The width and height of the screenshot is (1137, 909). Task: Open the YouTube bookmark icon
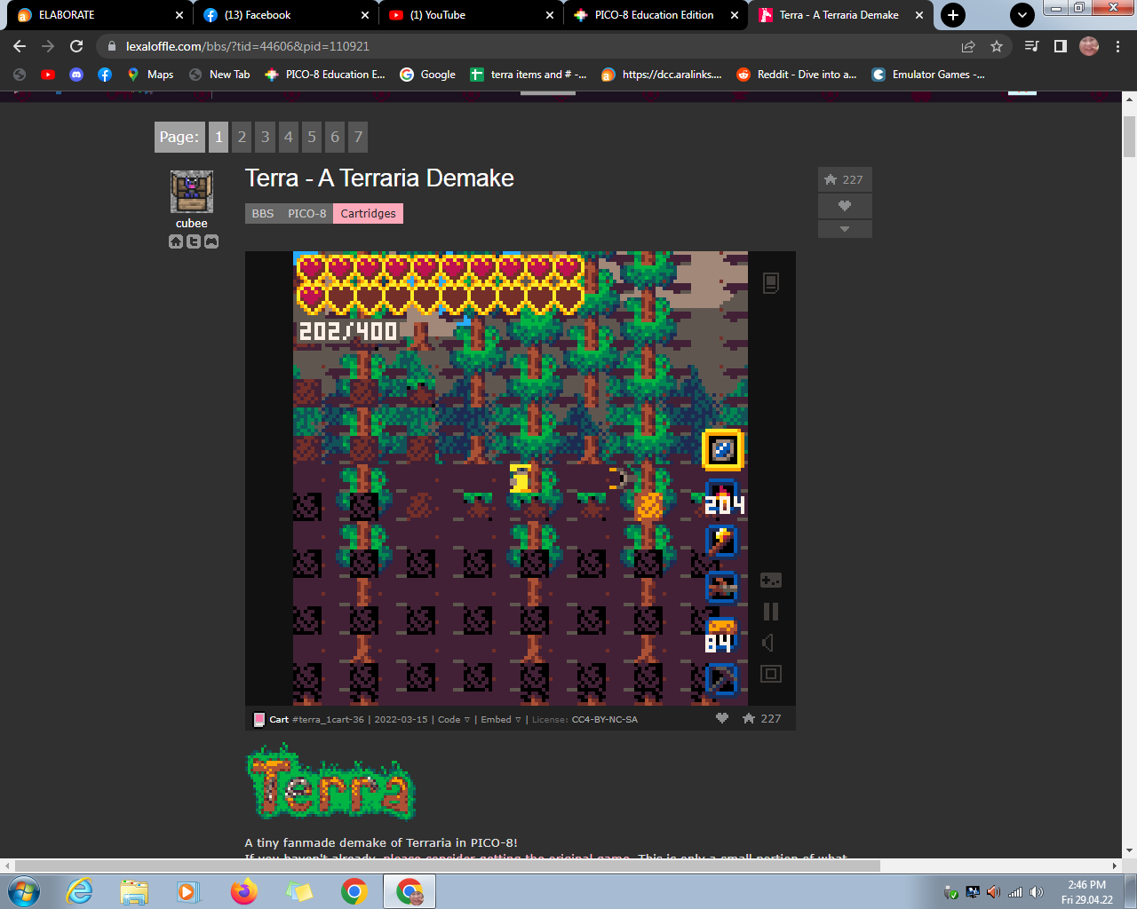(48, 75)
